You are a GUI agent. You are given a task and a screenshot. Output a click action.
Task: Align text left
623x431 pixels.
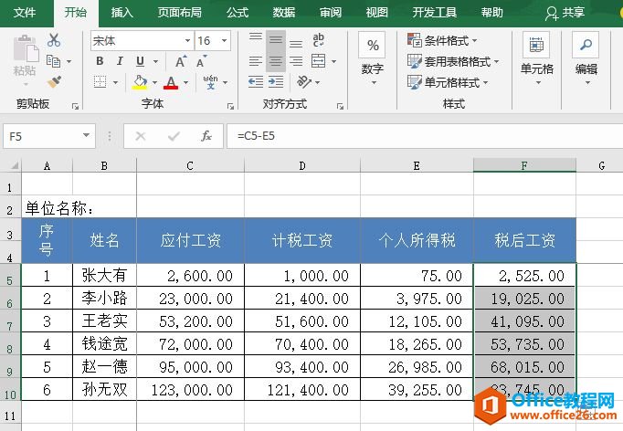click(x=255, y=61)
